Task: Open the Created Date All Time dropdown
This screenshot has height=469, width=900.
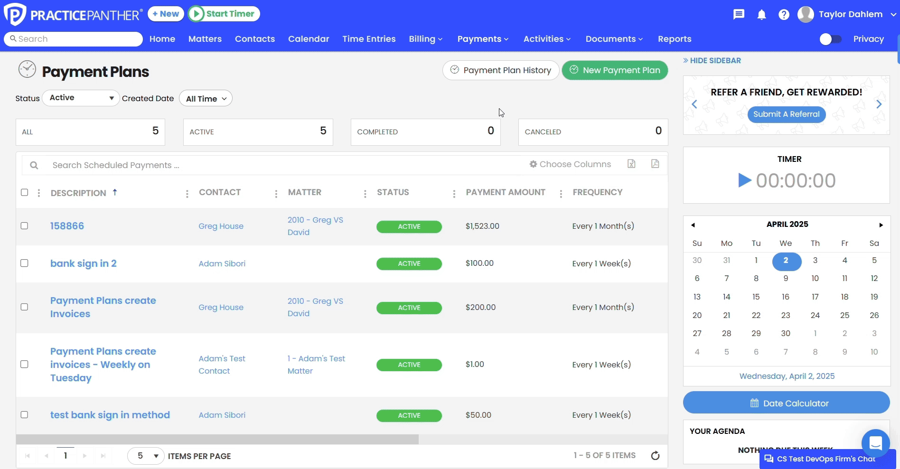Action: (x=206, y=98)
